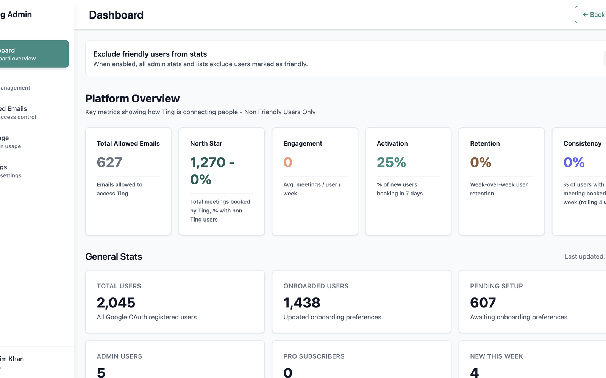Click 'Awaiting onboarding preferences' caption
This screenshot has height=378, width=606.
pos(519,317)
